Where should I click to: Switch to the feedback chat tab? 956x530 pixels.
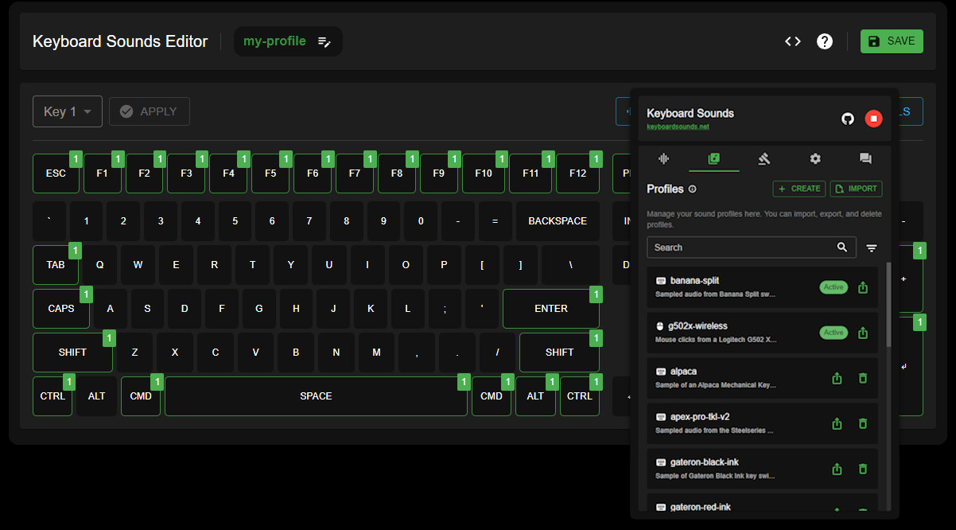[x=865, y=158]
